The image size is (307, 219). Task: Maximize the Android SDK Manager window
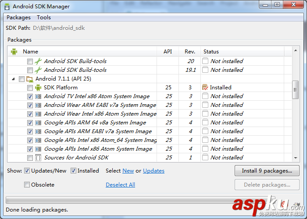(277, 5)
